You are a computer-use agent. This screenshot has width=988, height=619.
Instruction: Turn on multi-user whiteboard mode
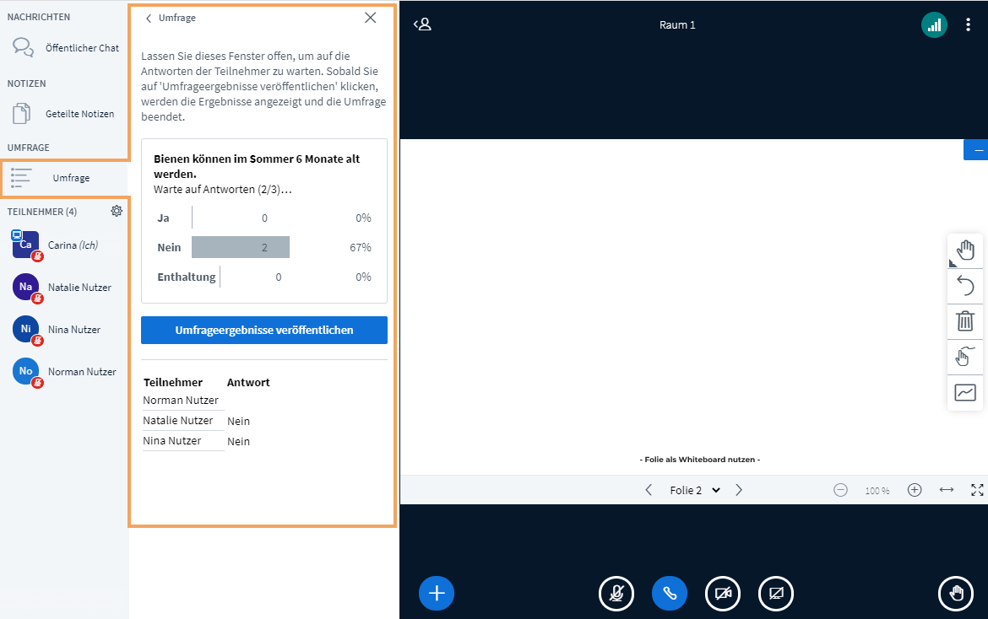(965, 357)
